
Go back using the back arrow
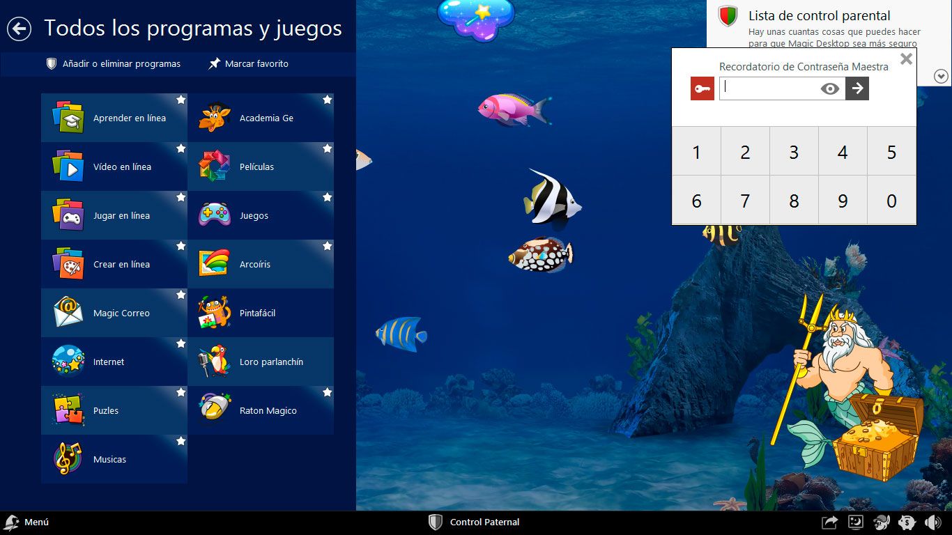[20, 29]
